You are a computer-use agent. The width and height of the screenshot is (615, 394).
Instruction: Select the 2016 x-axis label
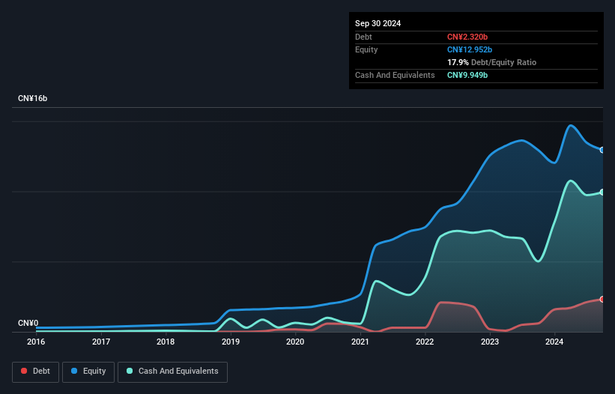tap(36, 342)
